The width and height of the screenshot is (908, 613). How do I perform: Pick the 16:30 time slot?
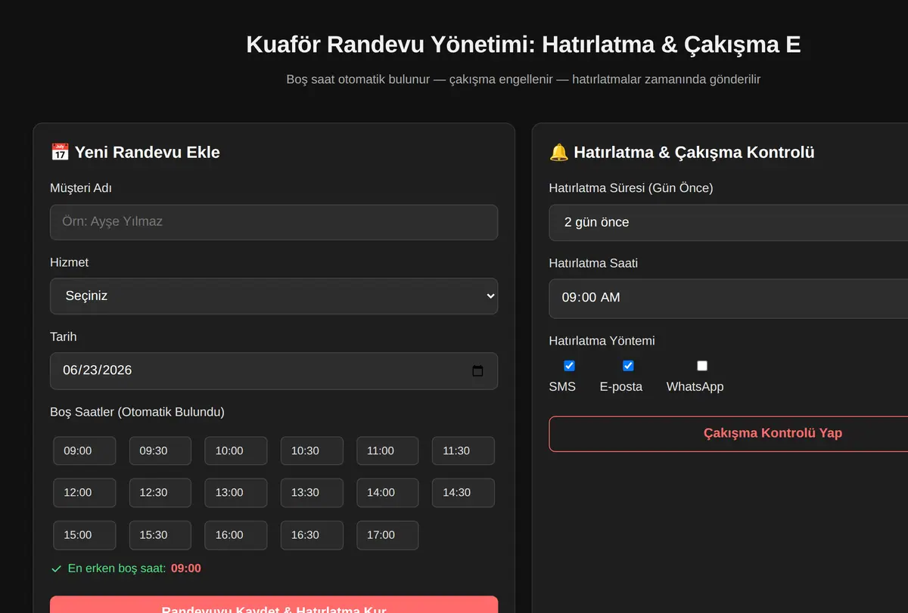click(312, 535)
